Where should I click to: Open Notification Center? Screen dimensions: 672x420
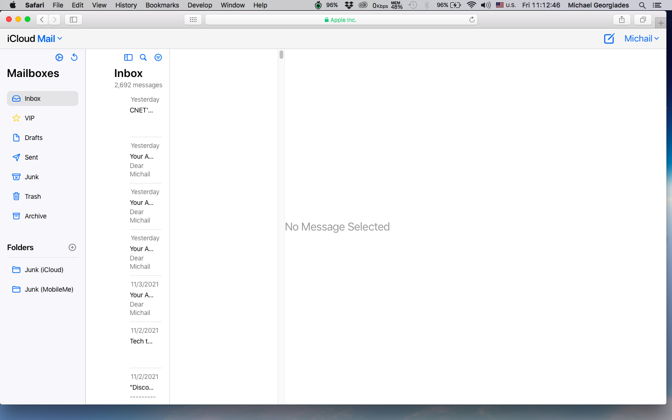657,5
